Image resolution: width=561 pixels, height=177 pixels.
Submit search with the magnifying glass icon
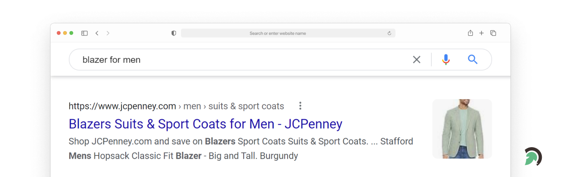[473, 59]
